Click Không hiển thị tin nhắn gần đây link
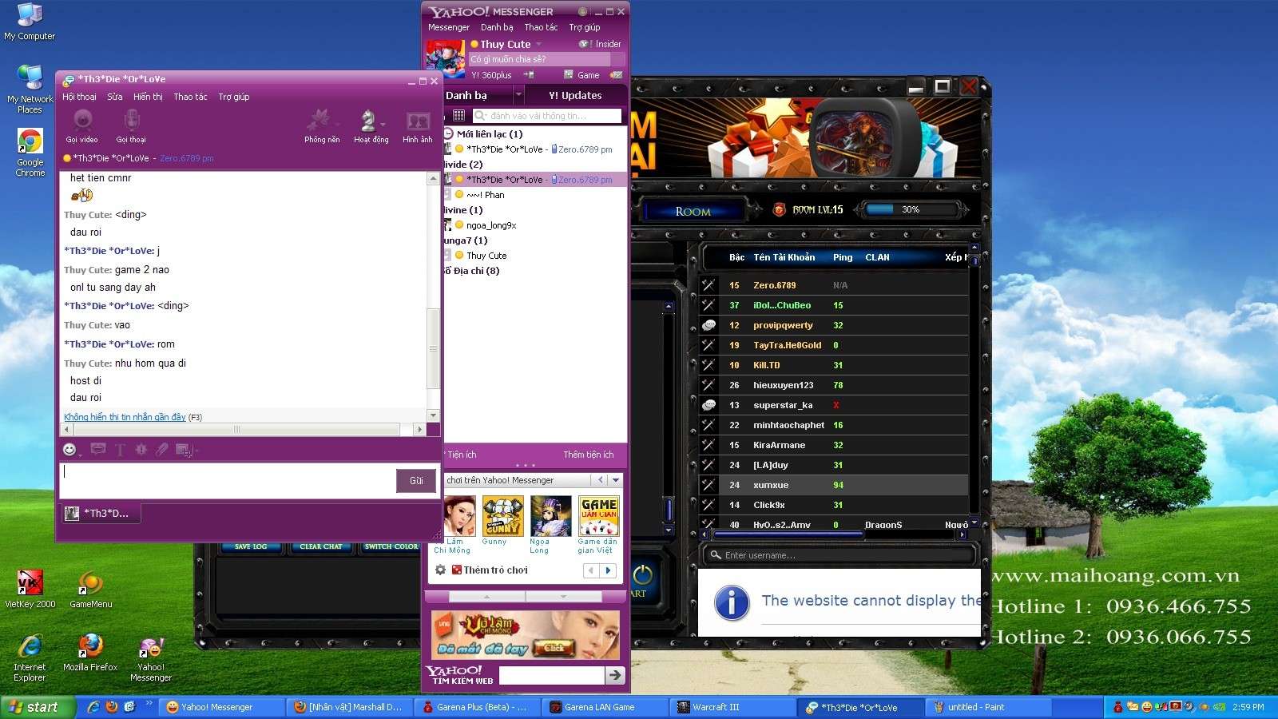The width and height of the screenshot is (1278, 719). coord(125,417)
